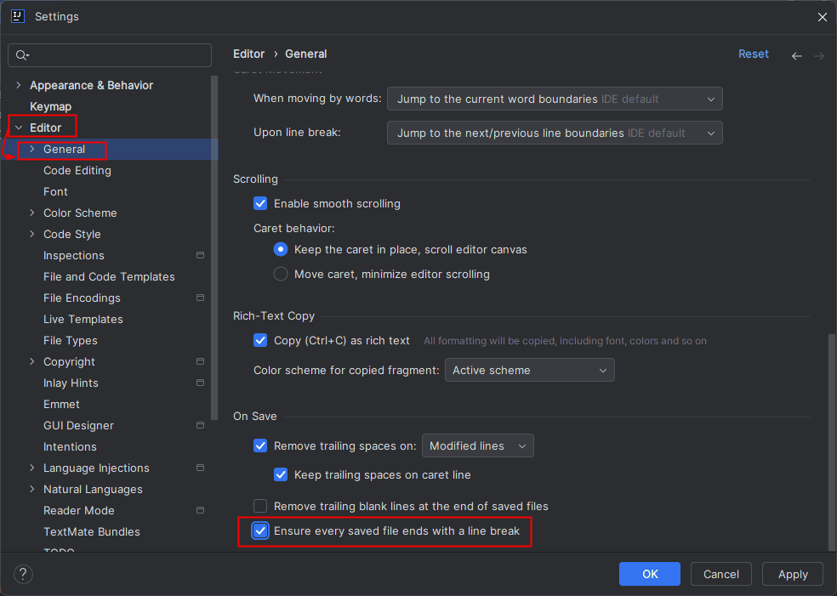The image size is (837, 596).
Task: Click the search magnifier icon
Action: coord(22,55)
